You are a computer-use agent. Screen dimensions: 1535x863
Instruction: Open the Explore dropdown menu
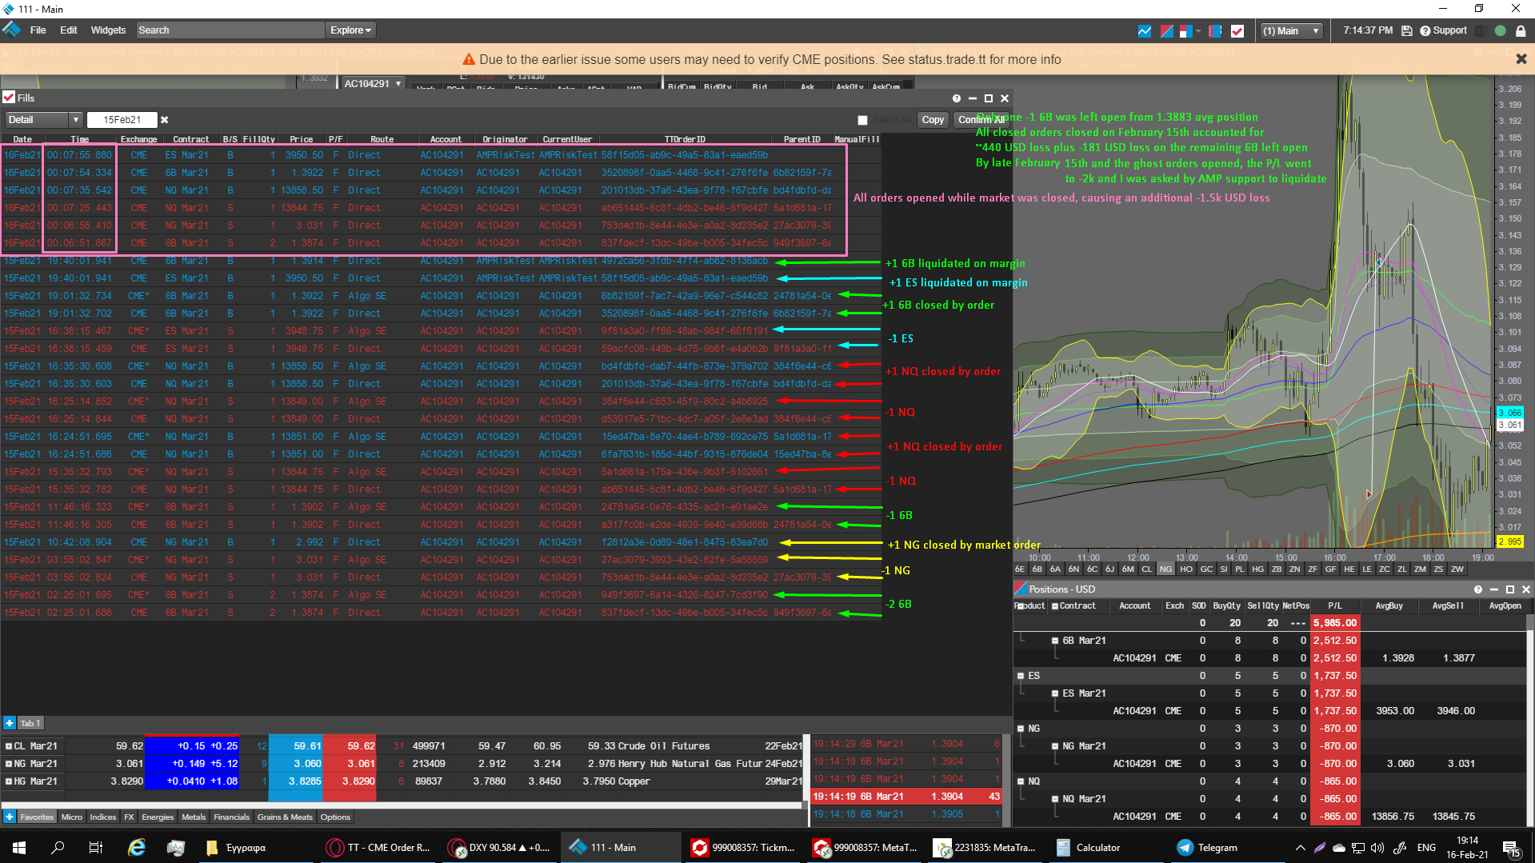[x=350, y=30]
